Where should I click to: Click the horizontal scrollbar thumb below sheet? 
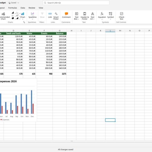(72, 141)
